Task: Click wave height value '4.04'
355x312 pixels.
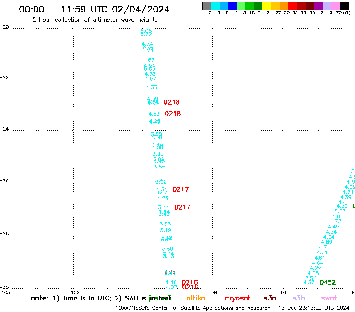Action: point(318,263)
